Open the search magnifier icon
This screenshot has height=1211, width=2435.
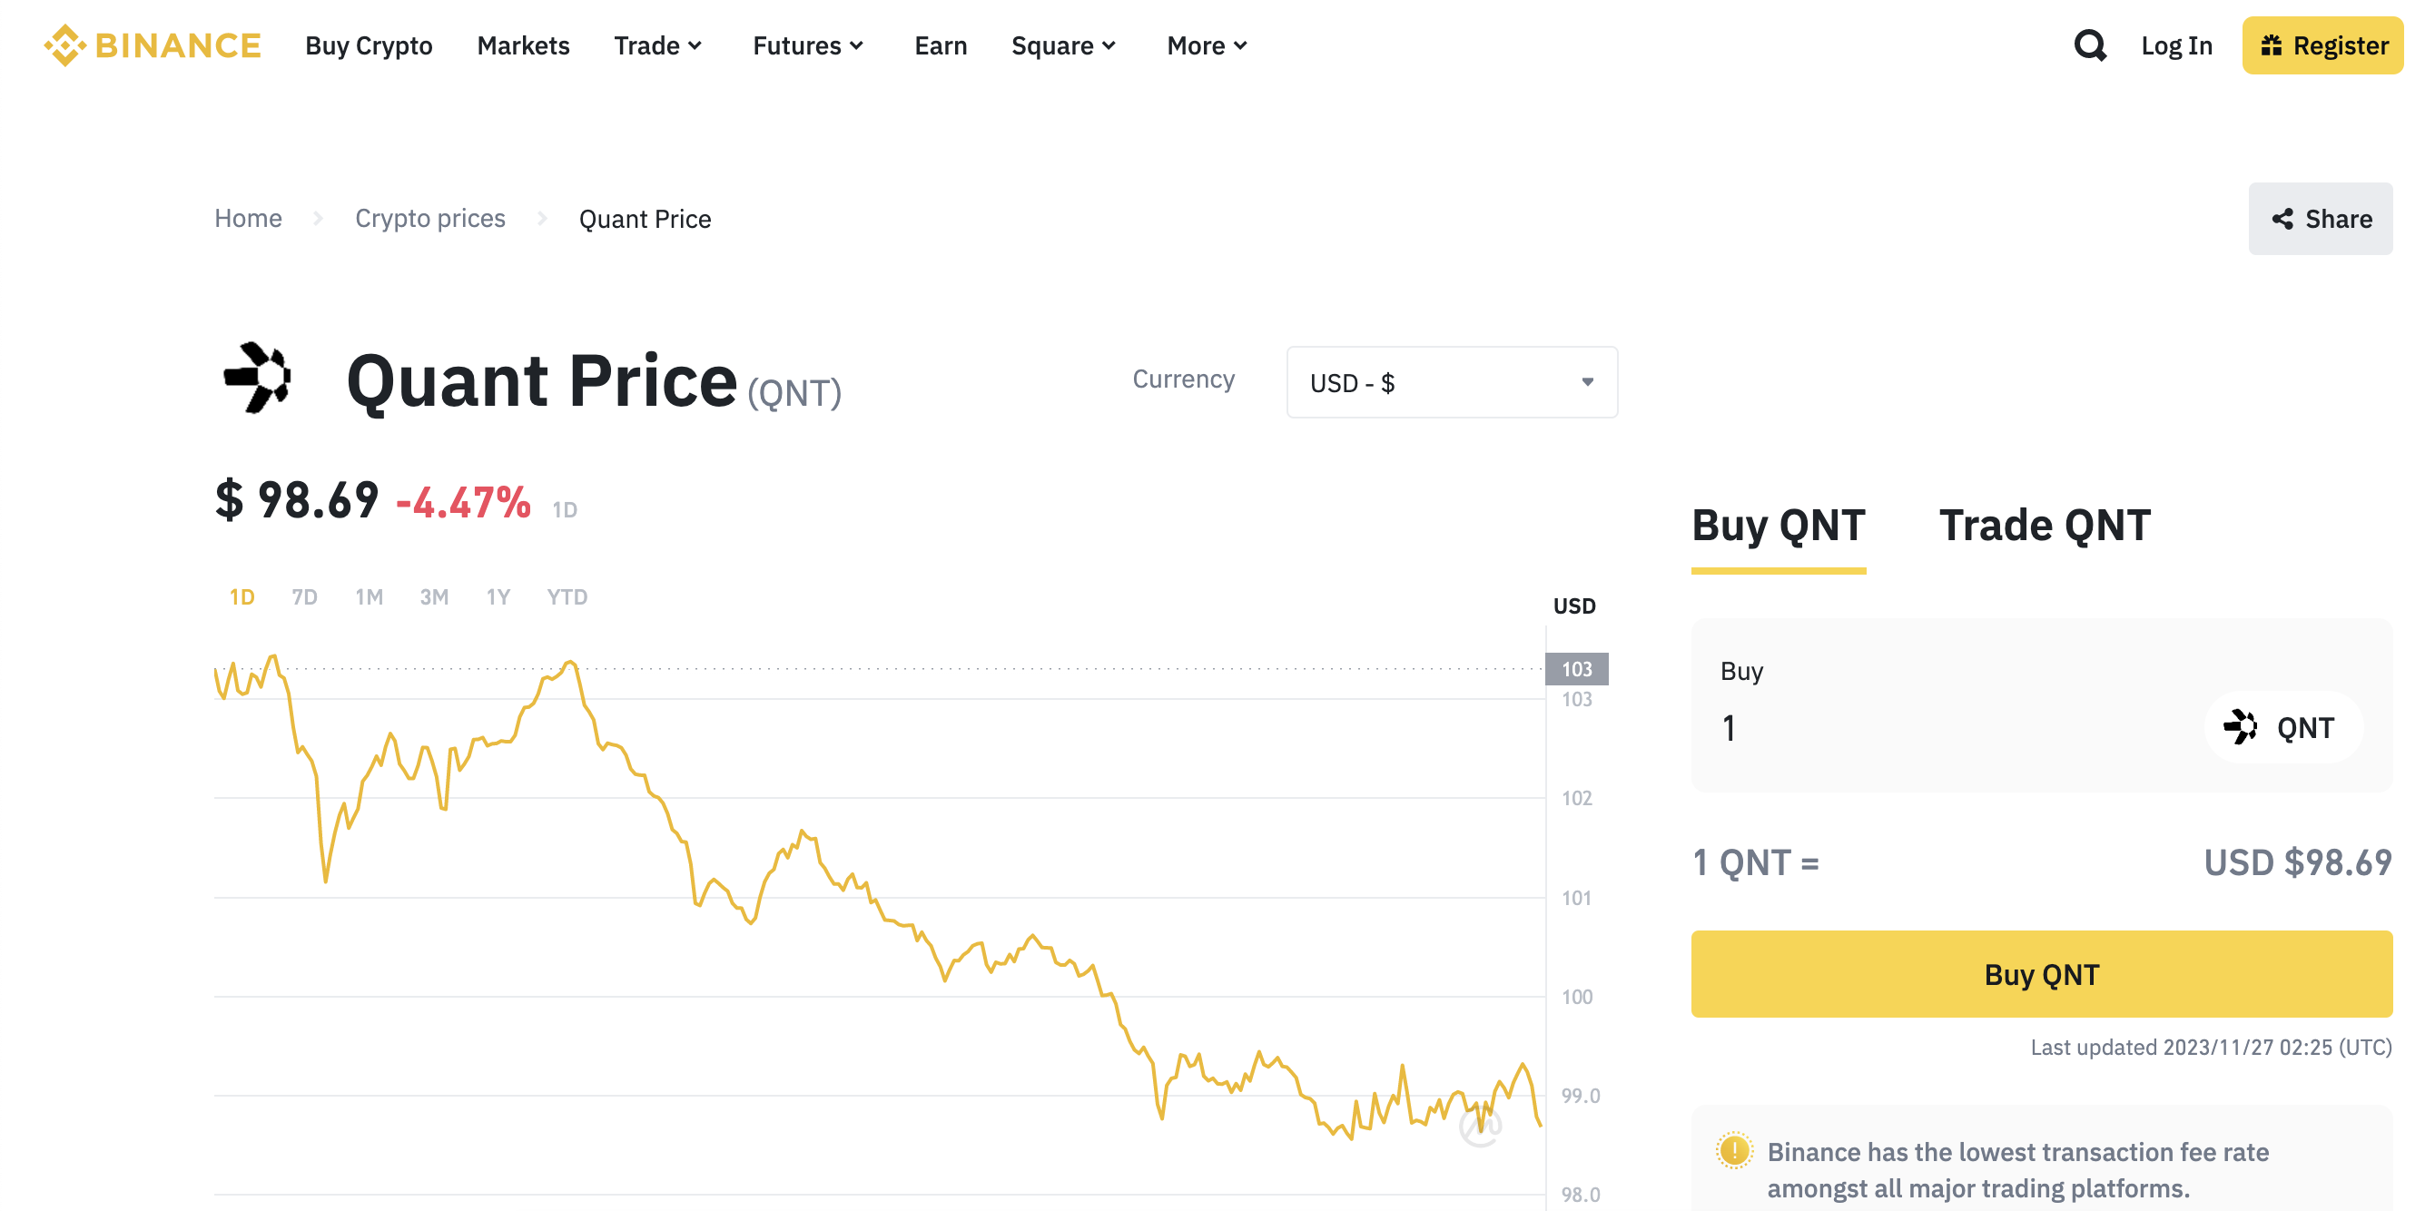(x=2089, y=45)
